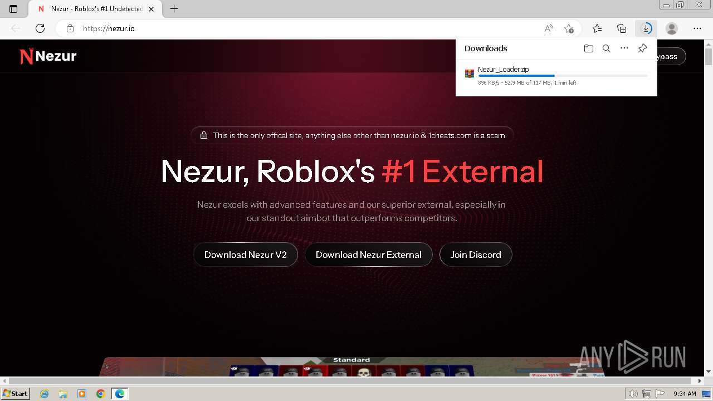
Task: Click the Download Nezur V2 button
Action: [x=246, y=255]
